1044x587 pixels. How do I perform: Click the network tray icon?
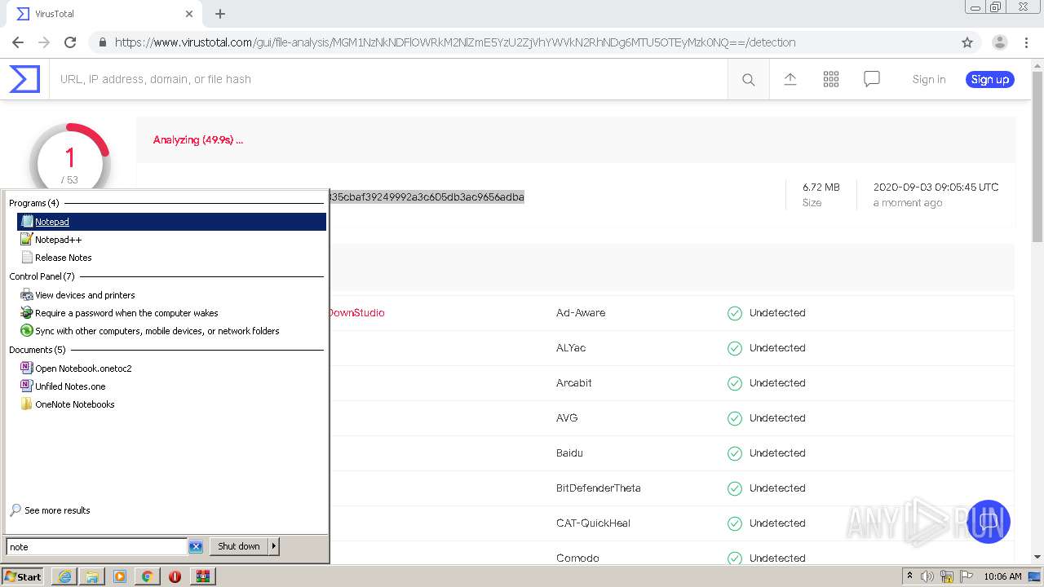[947, 576]
